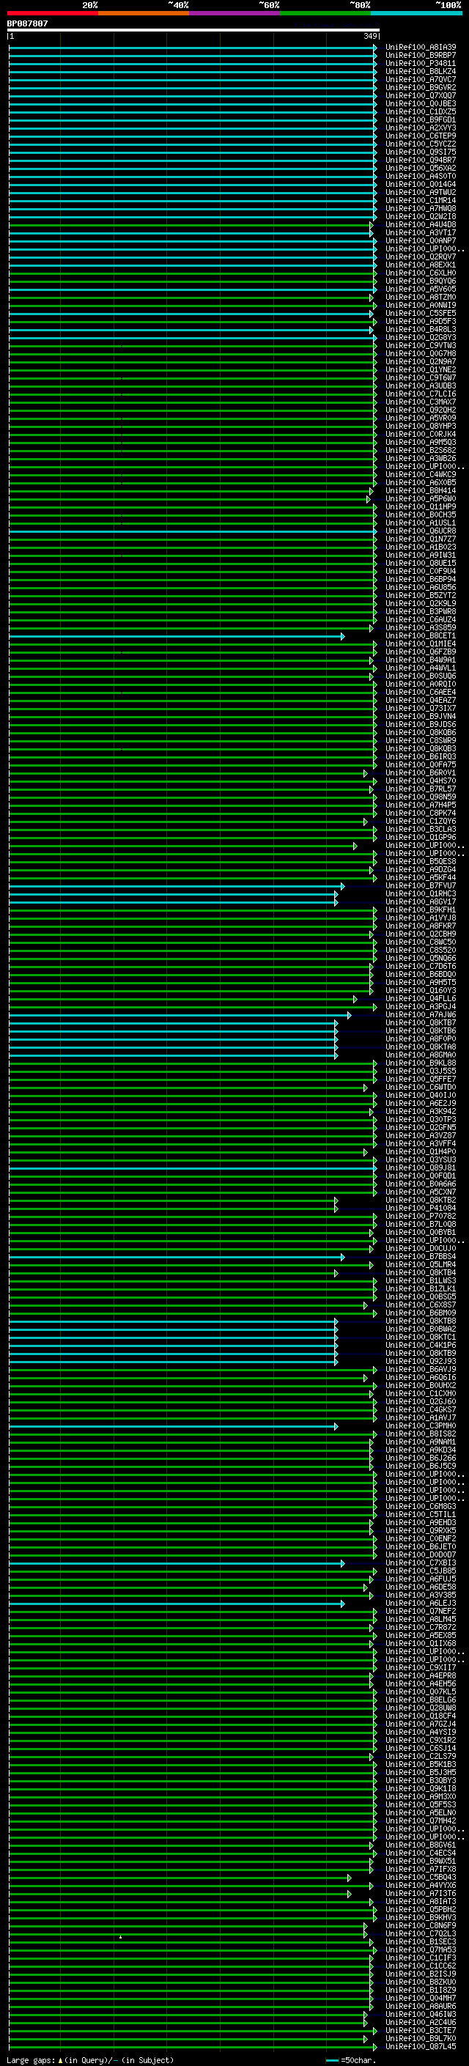This screenshot has width=469, height=2066.
Task: Click the red 20% identity legend bar
Action: click(x=52, y=13)
